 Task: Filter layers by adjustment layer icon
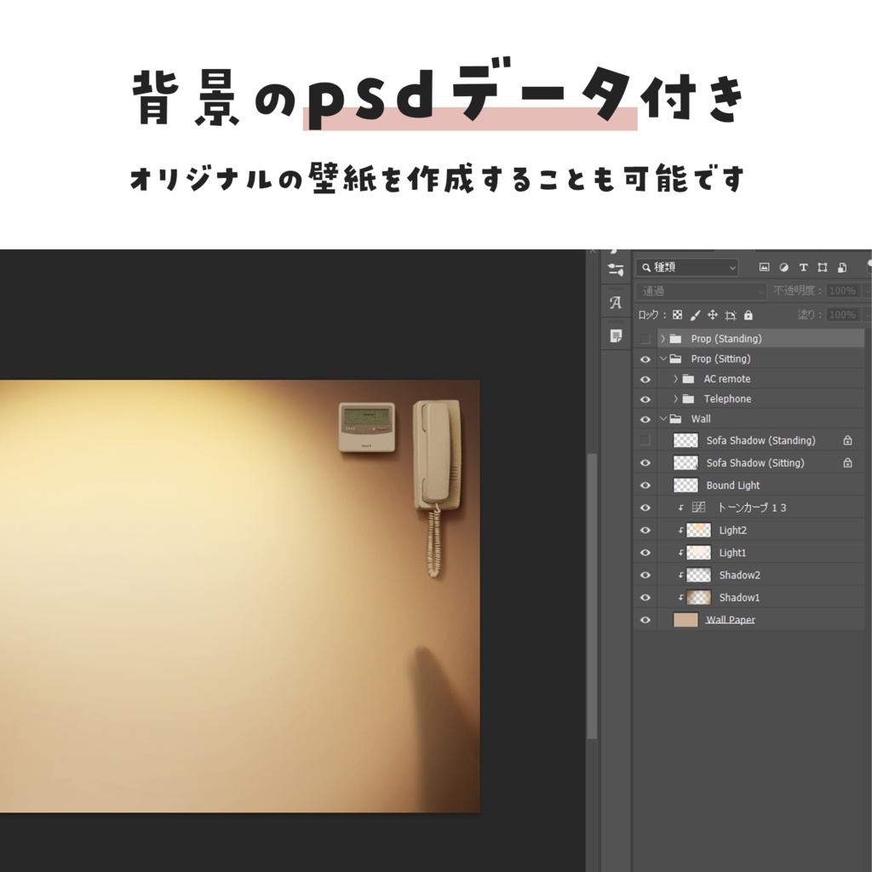coord(783,267)
